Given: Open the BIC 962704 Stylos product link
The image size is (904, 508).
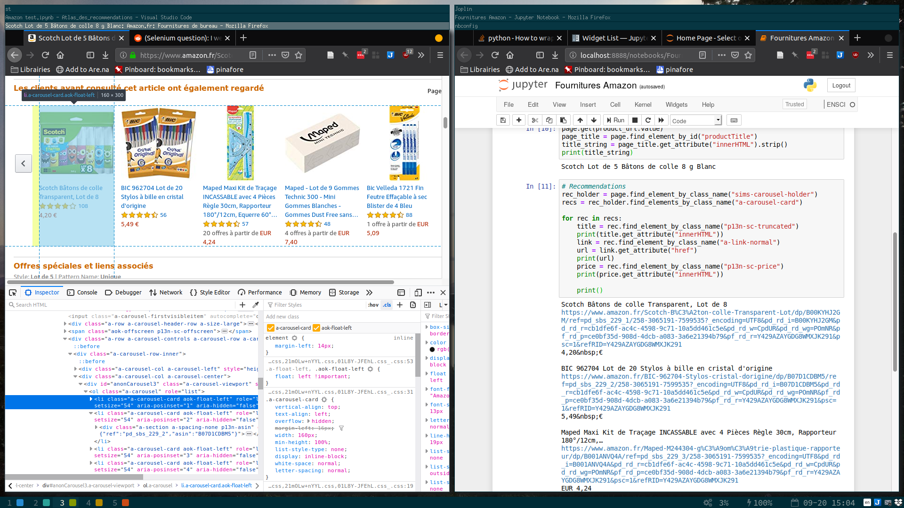Looking at the screenshot, I should [152, 197].
